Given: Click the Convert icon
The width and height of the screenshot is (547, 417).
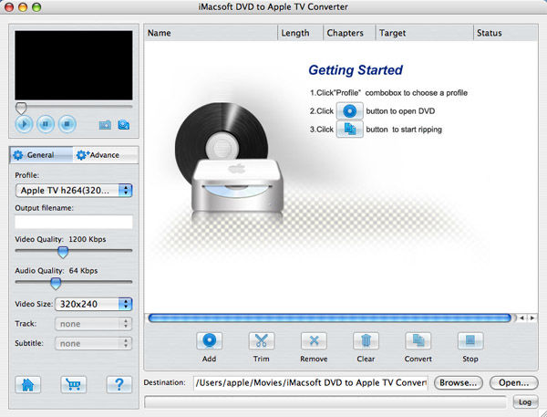Looking at the screenshot, I should tap(418, 341).
